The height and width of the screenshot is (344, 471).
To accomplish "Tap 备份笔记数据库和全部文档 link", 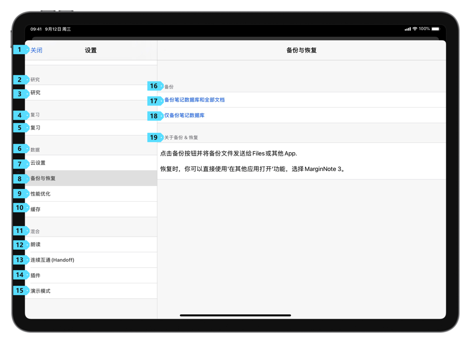I will pyautogui.click(x=195, y=100).
